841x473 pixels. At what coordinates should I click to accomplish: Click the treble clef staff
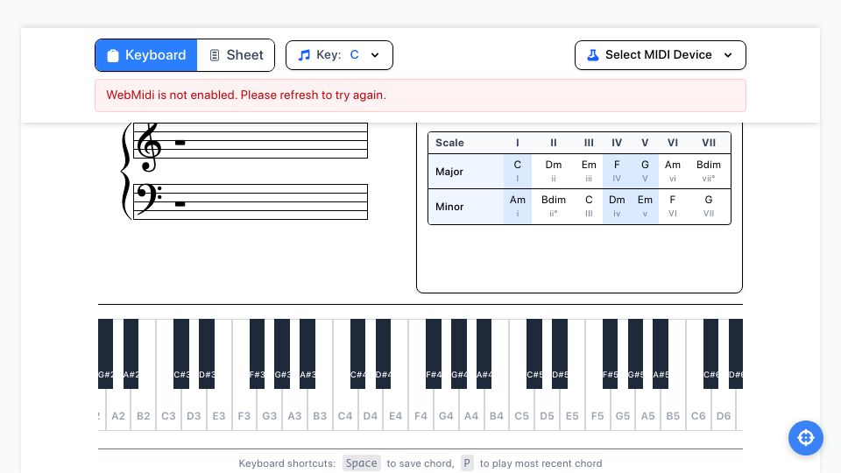(x=251, y=140)
